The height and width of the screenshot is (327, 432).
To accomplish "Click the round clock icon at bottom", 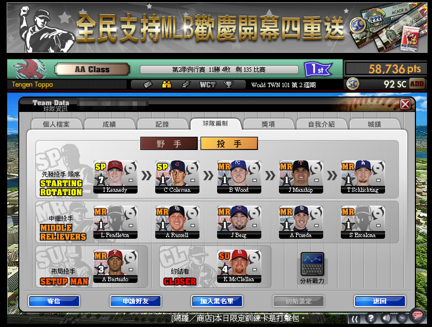I will [402, 319].
